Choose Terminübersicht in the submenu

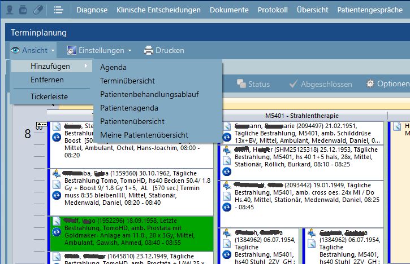pyautogui.click(x=127, y=81)
